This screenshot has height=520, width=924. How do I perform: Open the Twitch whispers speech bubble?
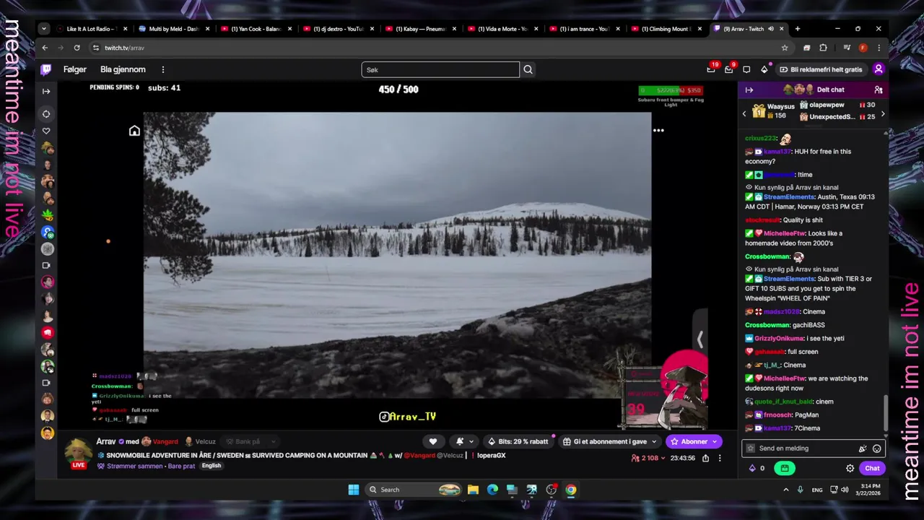[746, 69]
